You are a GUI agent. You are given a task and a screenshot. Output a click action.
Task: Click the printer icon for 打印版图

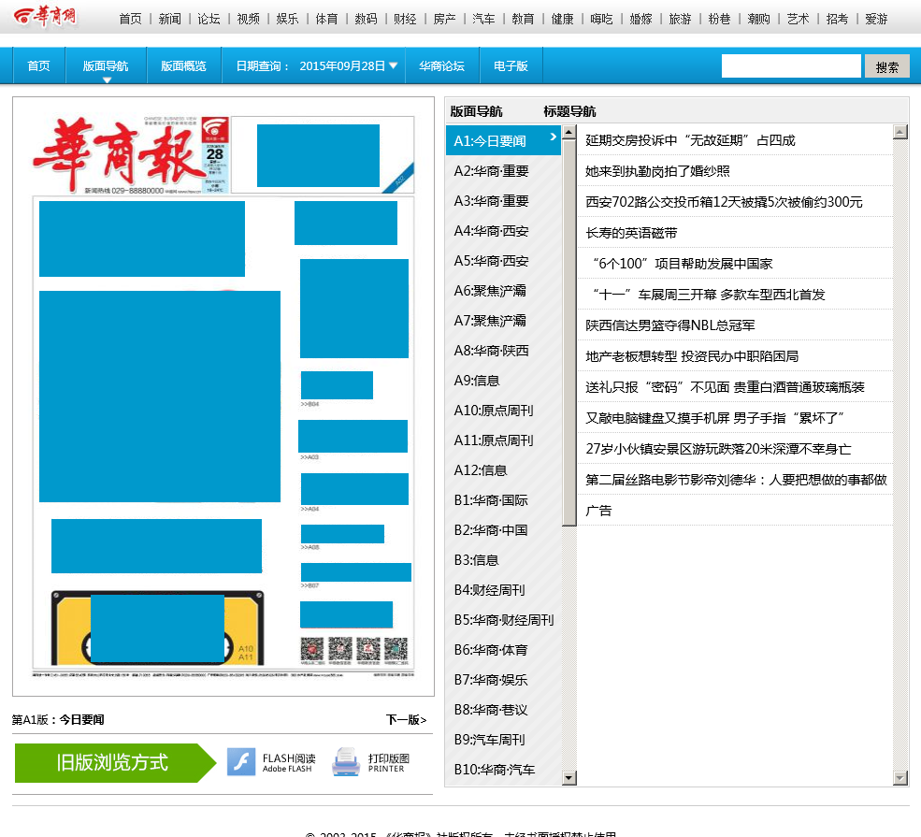coord(346,762)
